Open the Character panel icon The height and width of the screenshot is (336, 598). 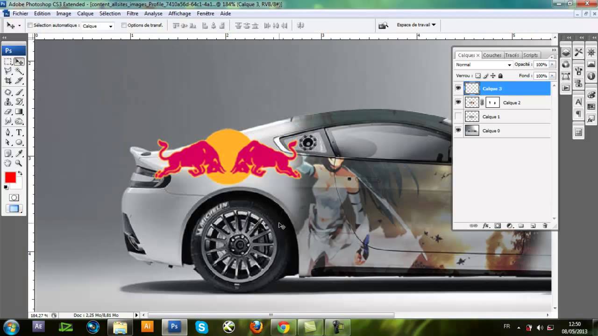(x=578, y=102)
